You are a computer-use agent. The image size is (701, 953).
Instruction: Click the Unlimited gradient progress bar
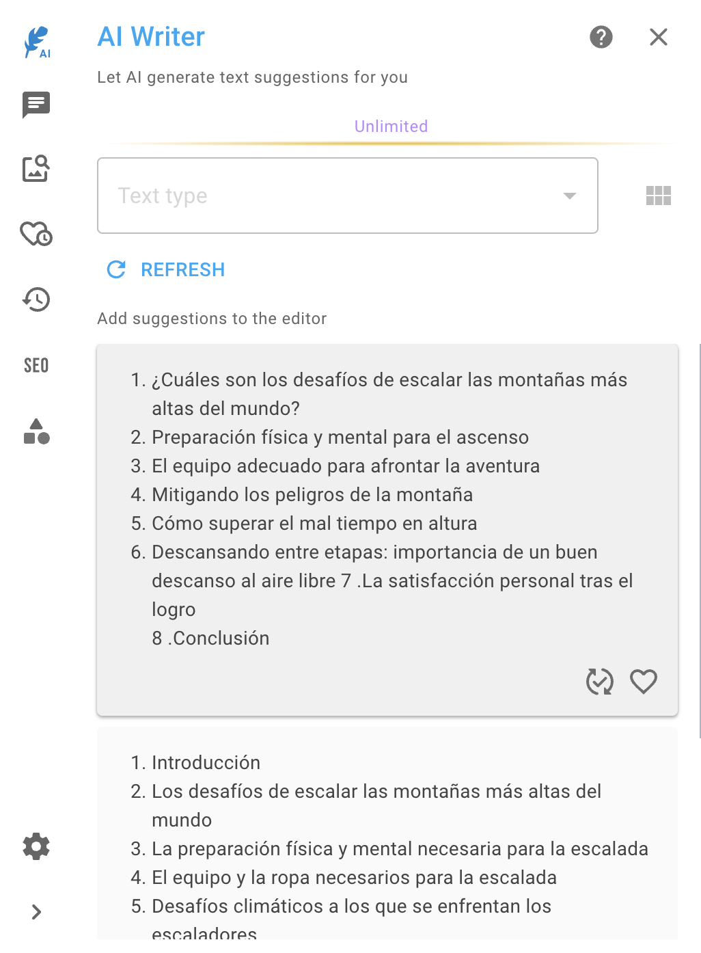[x=390, y=144]
